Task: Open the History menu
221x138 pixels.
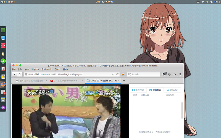Action: (x=35, y=69)
